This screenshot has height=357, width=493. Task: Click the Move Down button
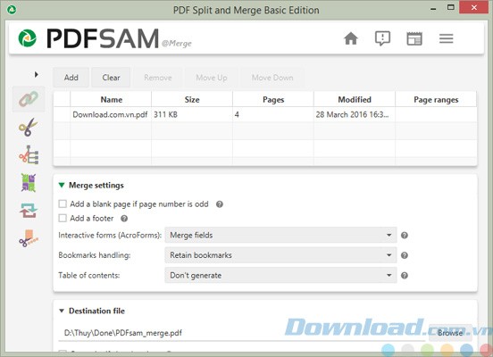pos(272,78)
